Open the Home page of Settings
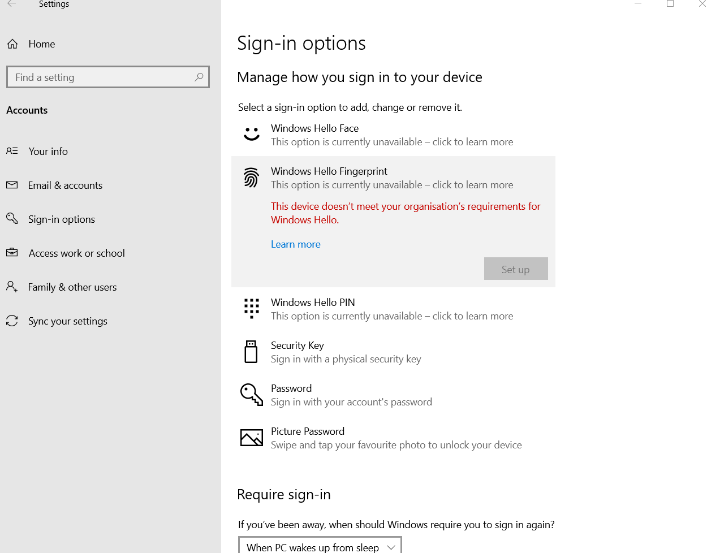This screenshot has width=707, height=553. tap(42, 44)
